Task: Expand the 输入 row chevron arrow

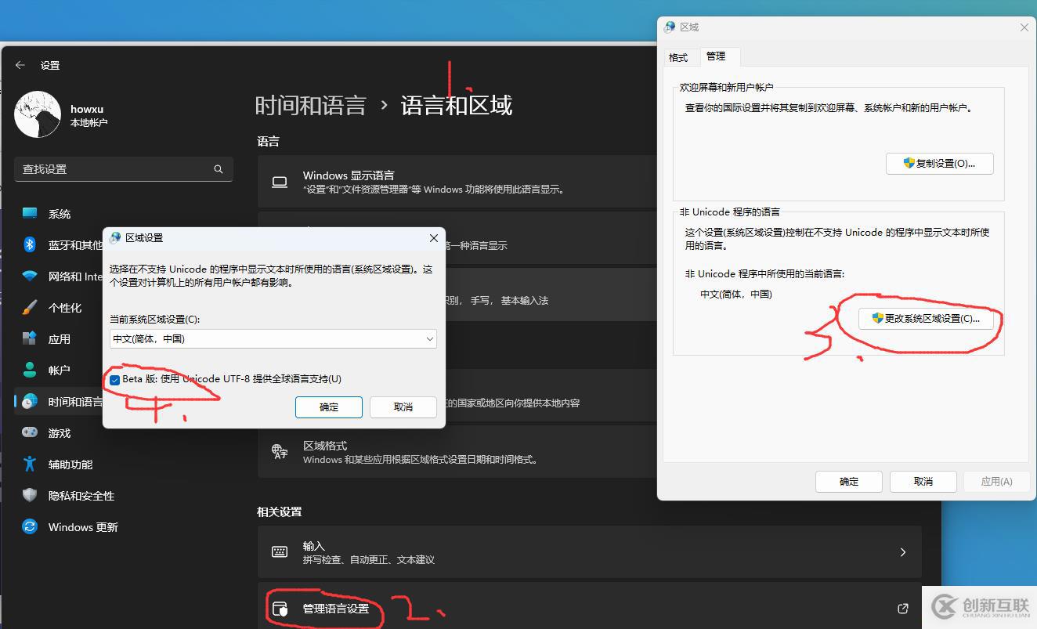Action: [902, 552]
